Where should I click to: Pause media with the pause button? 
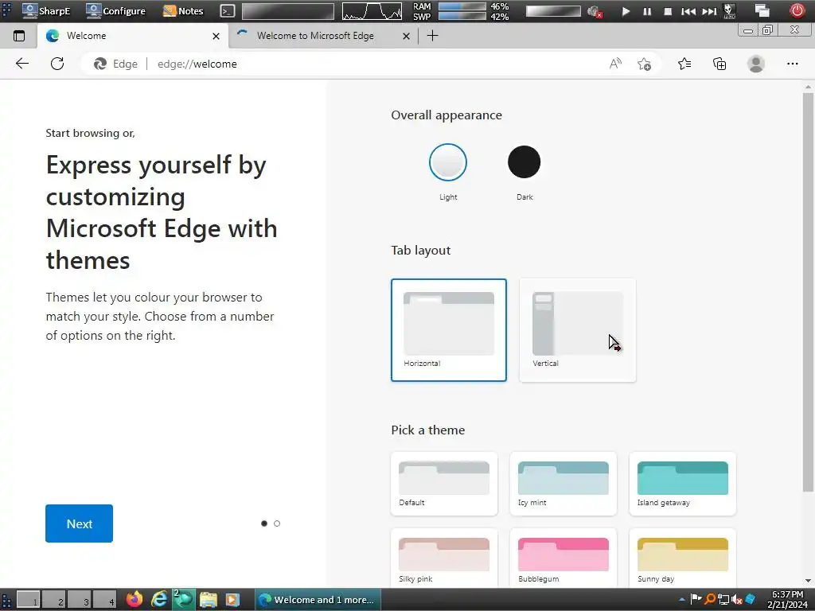(647, 11)
